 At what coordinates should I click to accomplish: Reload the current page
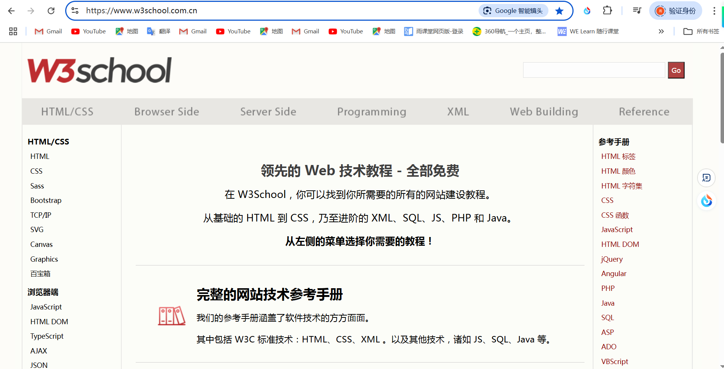[51, 11]
